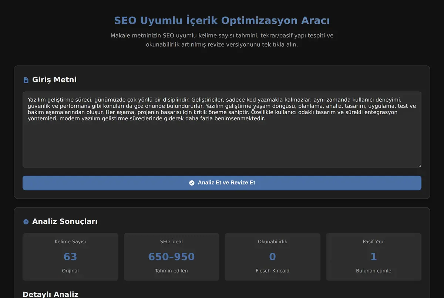Viewport: 444px width, 298px height.
Task: Click the checkmark icon inside the analyze button
Action: coord(192,183)
